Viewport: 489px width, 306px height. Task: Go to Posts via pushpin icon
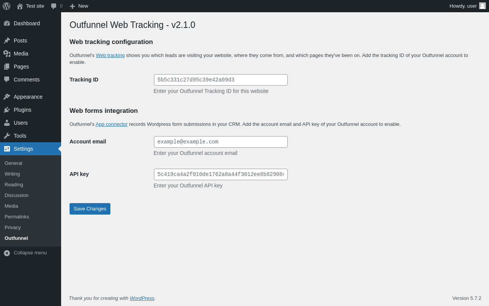tap(7, 41)
